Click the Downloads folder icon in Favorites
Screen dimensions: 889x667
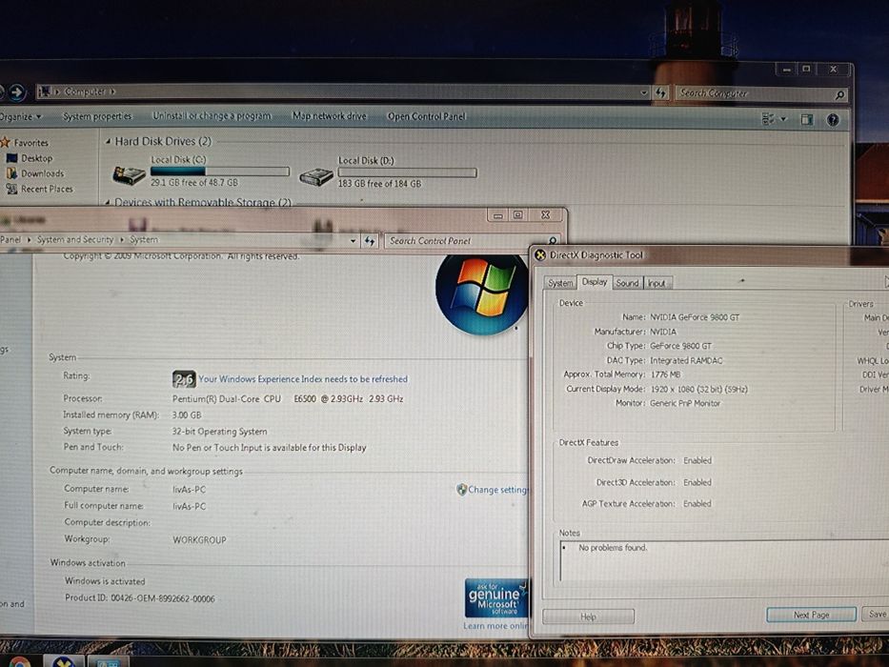pos(11,173)
